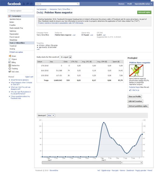Click the Več o tem megaphone icon
The width and height of the screenshot is (161, 177).
(x=10, y=72)
